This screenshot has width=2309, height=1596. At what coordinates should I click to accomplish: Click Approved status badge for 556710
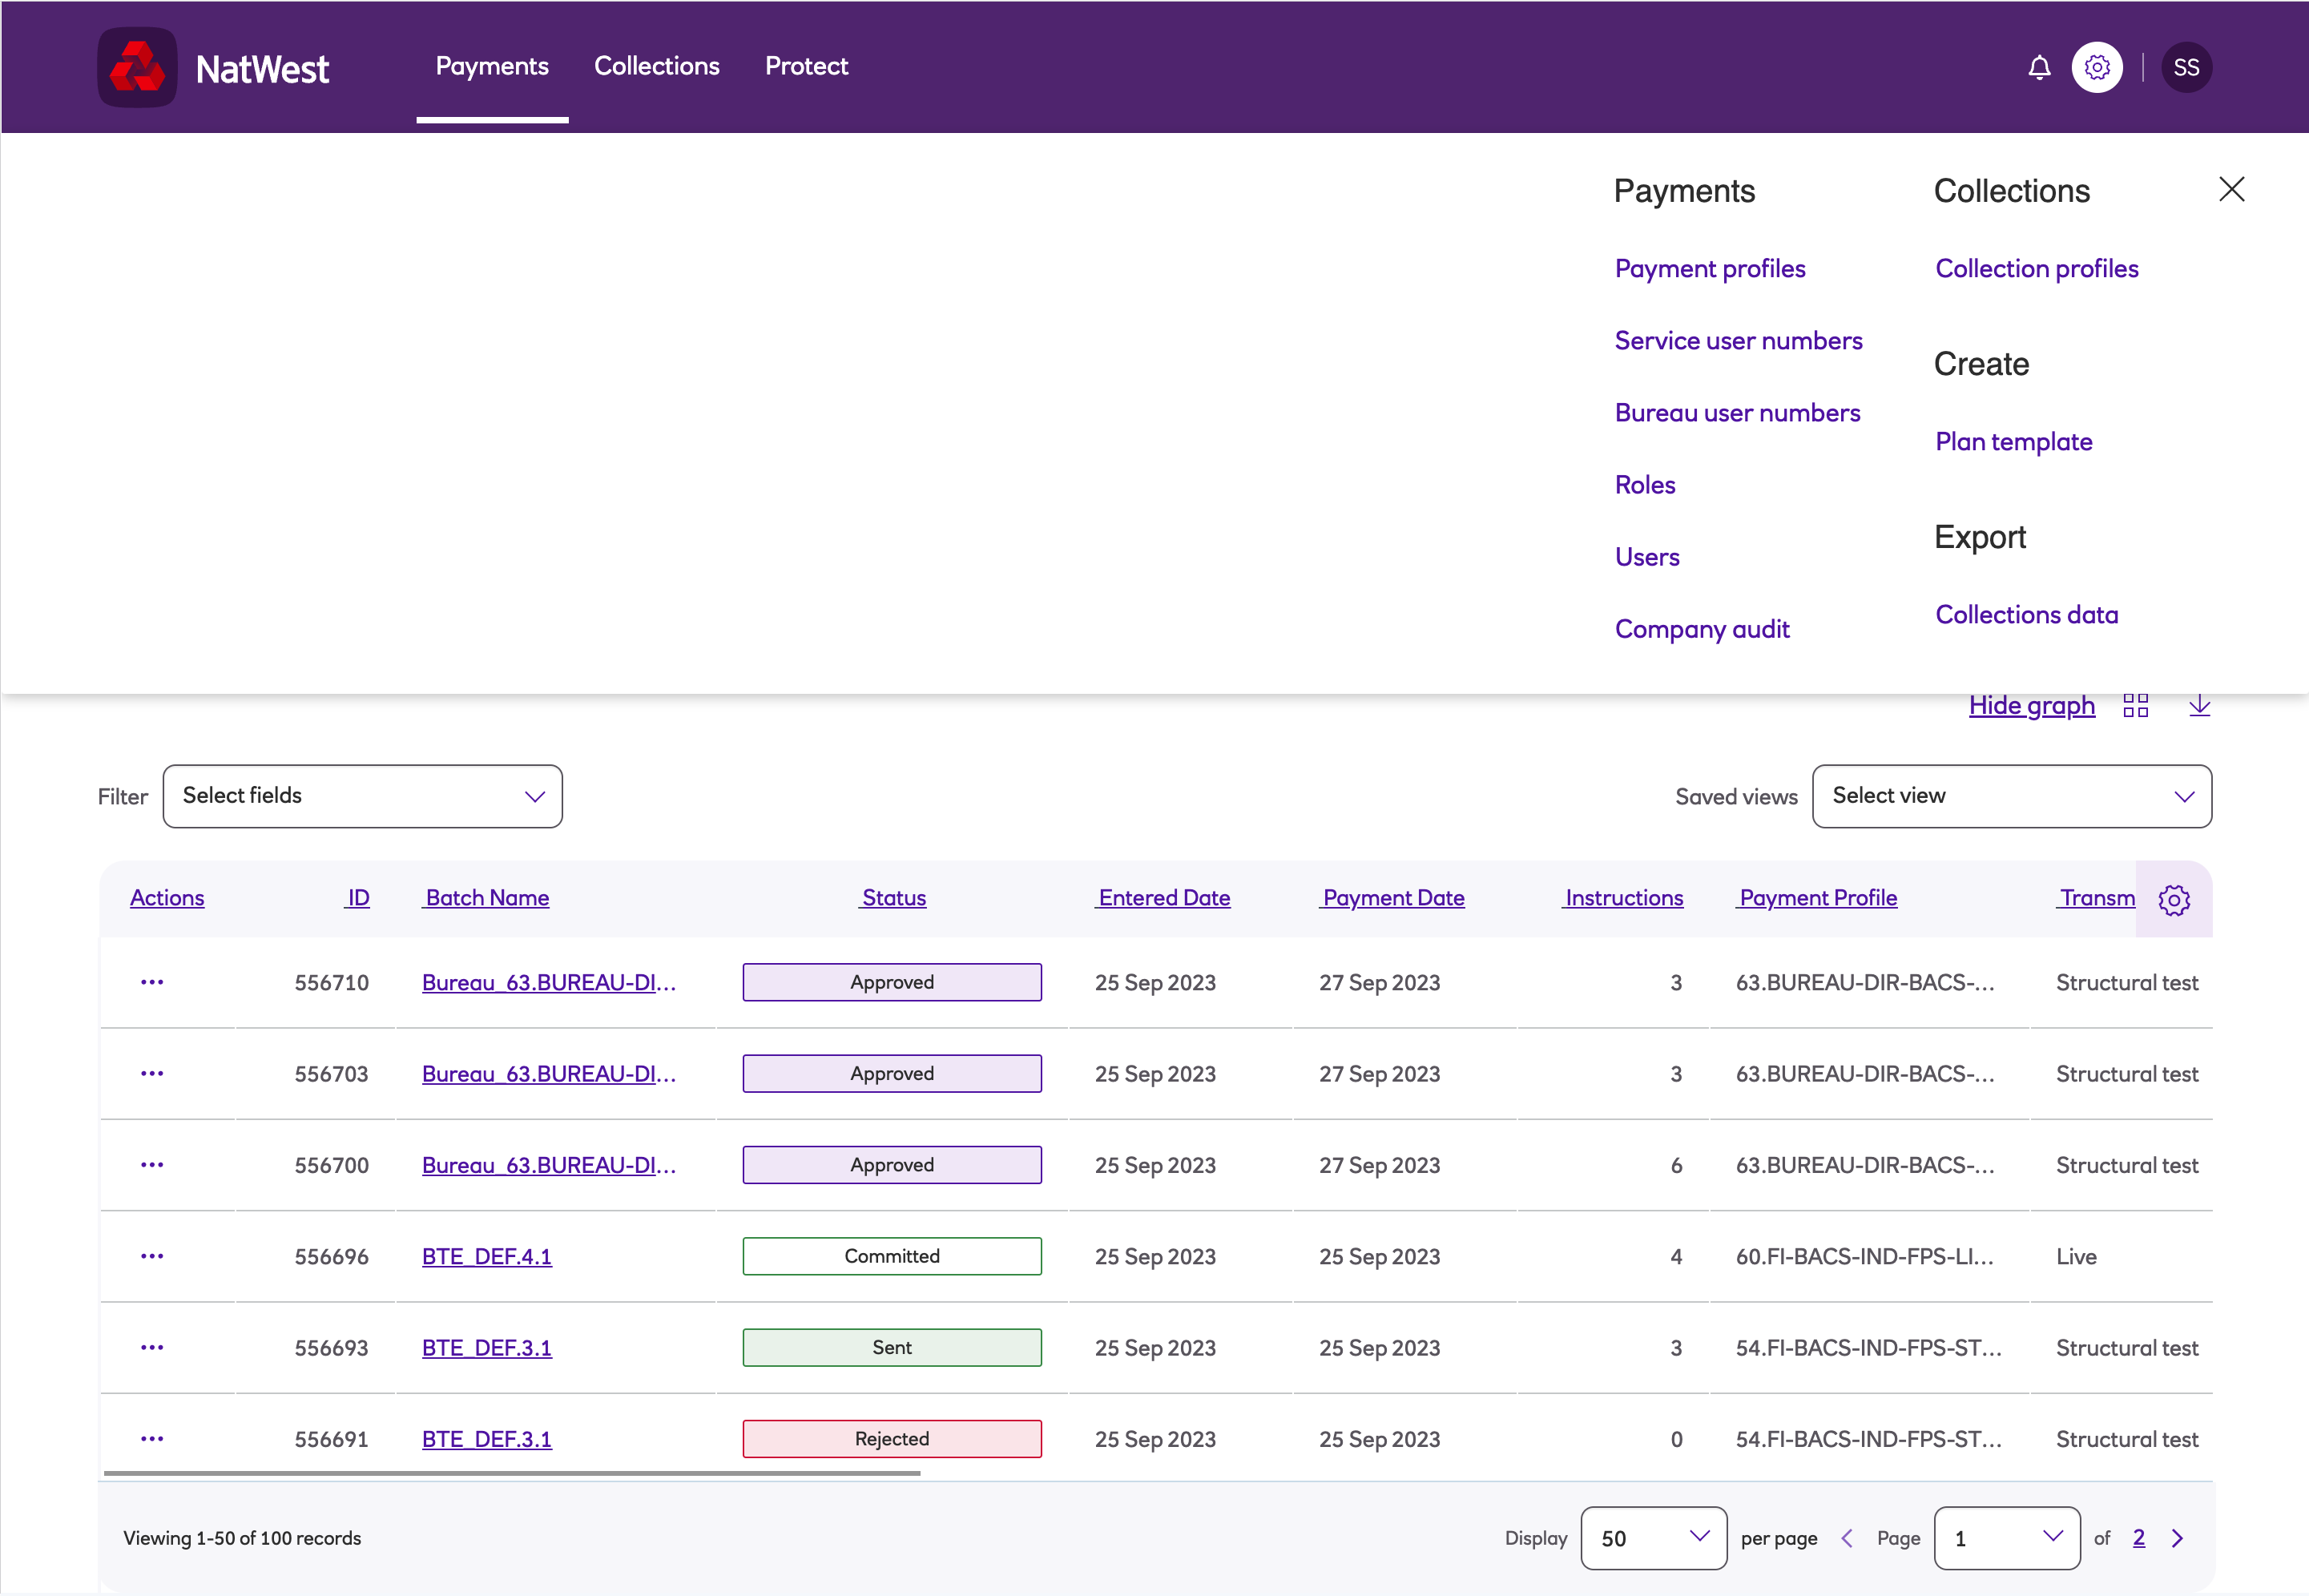click(892, 982)
